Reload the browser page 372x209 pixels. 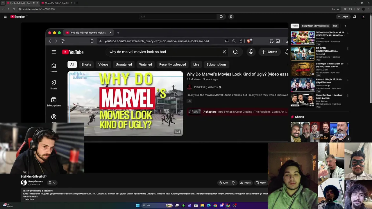click(13, 9)
